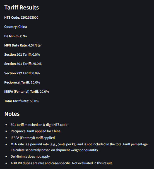Click the Section 201 Tariff 0.0% line
The height and width of the screenshot is (169, 154).
click(x=22, y=55)
